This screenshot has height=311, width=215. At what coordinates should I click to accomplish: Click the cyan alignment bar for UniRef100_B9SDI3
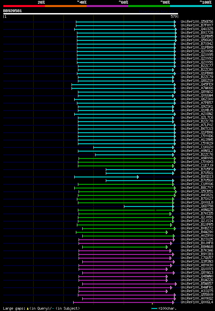(x=106, y=177)
